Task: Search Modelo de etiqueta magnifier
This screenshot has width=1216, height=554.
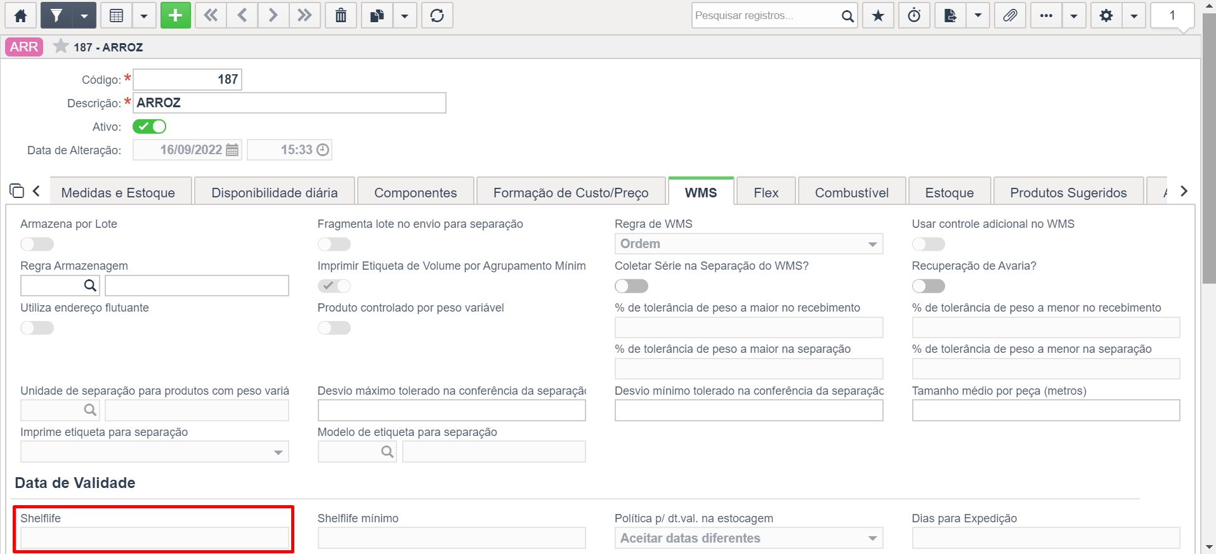Action: tap(387, 452)
